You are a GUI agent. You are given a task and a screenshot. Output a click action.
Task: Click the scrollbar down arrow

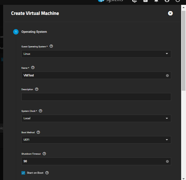(183, 179)
